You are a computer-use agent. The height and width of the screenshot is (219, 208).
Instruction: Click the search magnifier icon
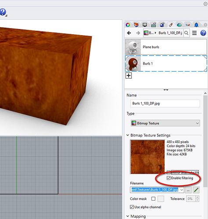pyautogui.click(x=186, y=33)
